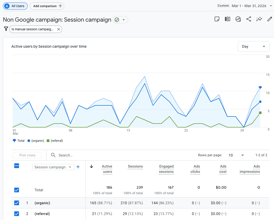This screenshot has width=274, height=220.
Task: Open the Day granularity dropdown
Action: (253, 46)
